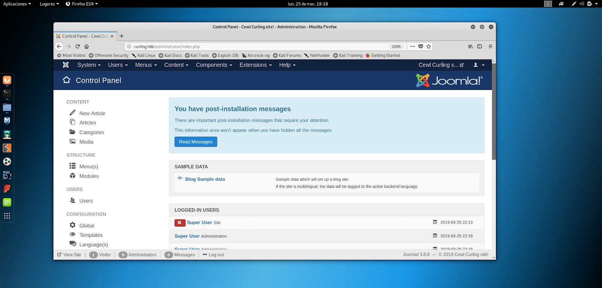The width and height of the screenshot is (602, 288).
Task: Save page to Pocket icon
Action: [421, 46]
